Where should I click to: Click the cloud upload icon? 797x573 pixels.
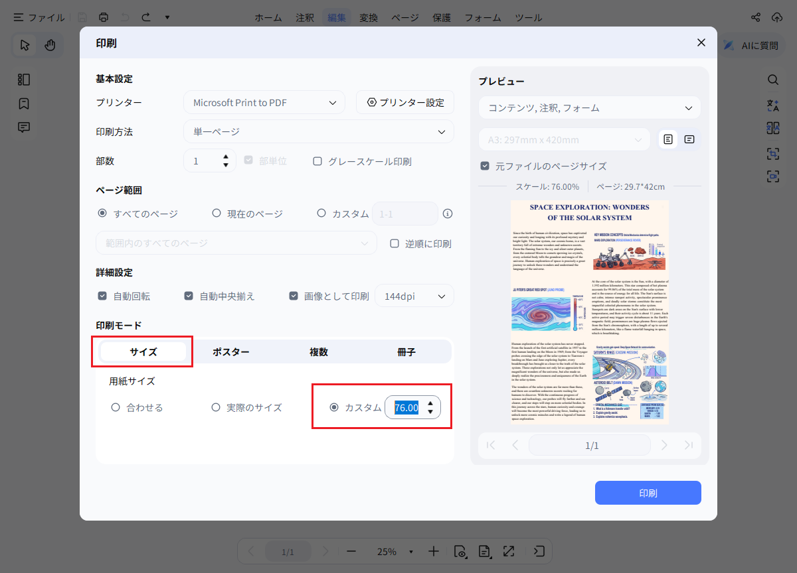(x=777, y=17)
